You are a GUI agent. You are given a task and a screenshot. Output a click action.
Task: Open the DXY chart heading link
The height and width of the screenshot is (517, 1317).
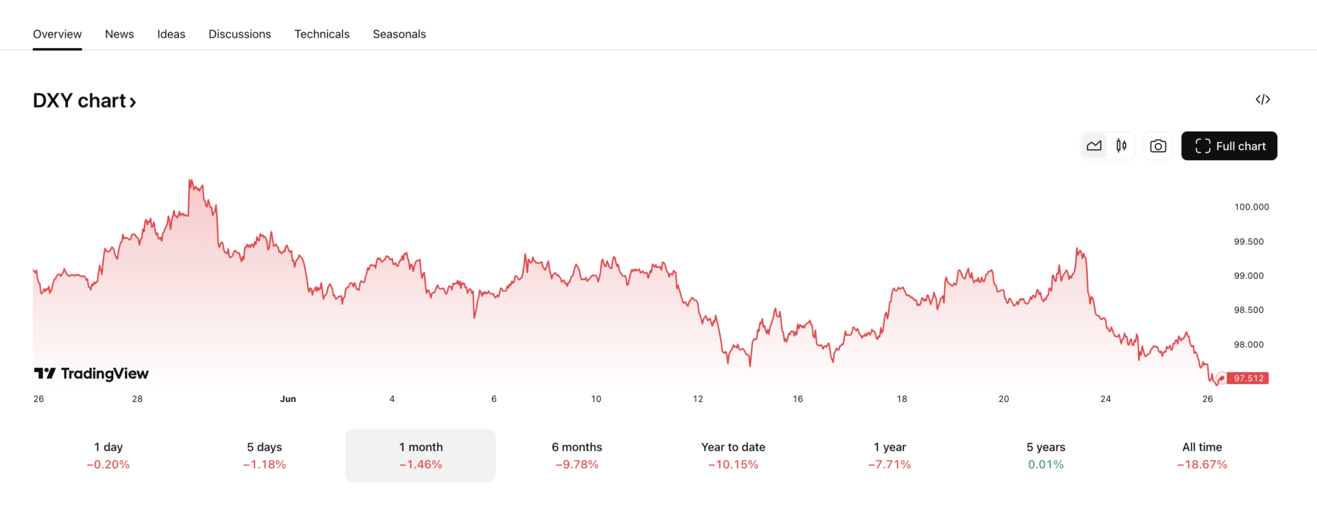click(84, 101)
